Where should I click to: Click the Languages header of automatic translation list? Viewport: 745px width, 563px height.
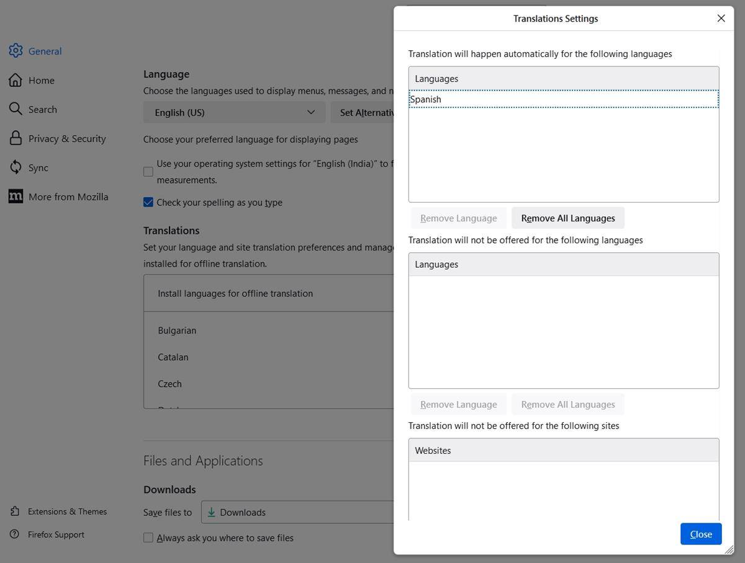pos(564,79)
